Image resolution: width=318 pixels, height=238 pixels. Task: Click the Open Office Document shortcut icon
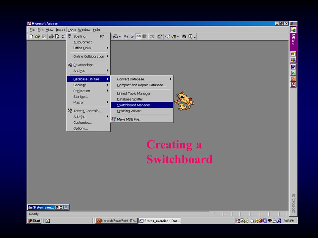(293, 60)
